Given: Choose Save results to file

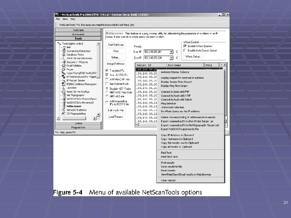Looking at the screenshot, I should click(x=191, y=167).
